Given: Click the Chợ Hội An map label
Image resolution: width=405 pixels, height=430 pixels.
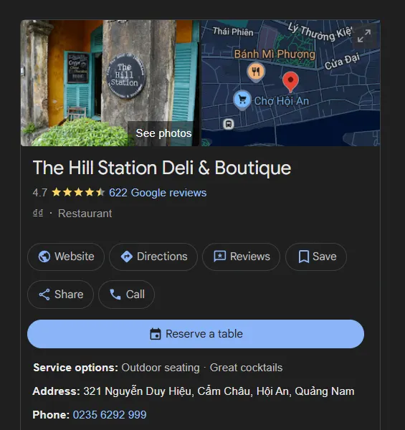Looking at the screenshot, I should pyautogui.click(x=281, y=101).
